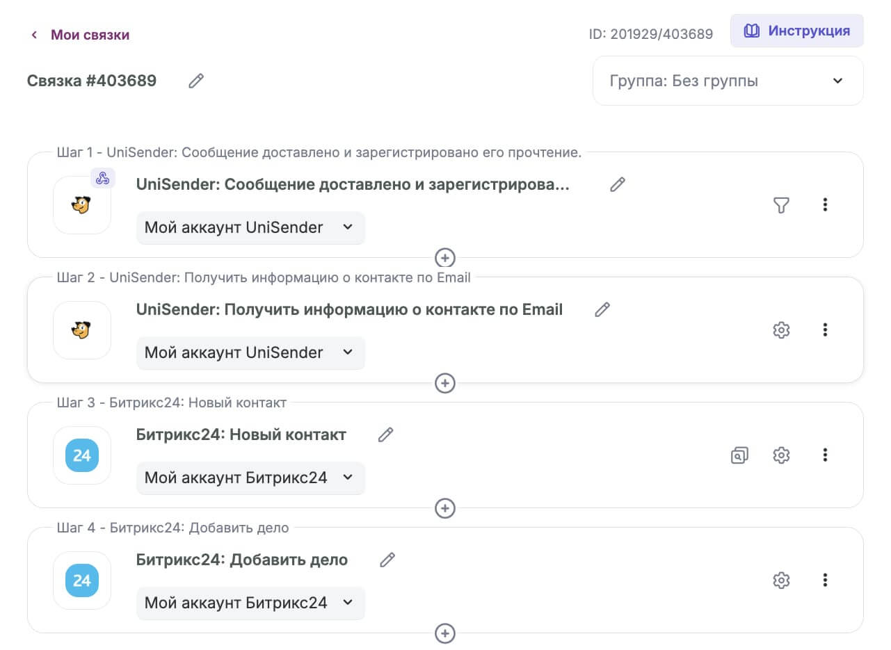Image resolution: width=891 pixels, height=650 pixels.
Task: Click the UniSender dog logo in Шаг 2
Action: point(82,330)
